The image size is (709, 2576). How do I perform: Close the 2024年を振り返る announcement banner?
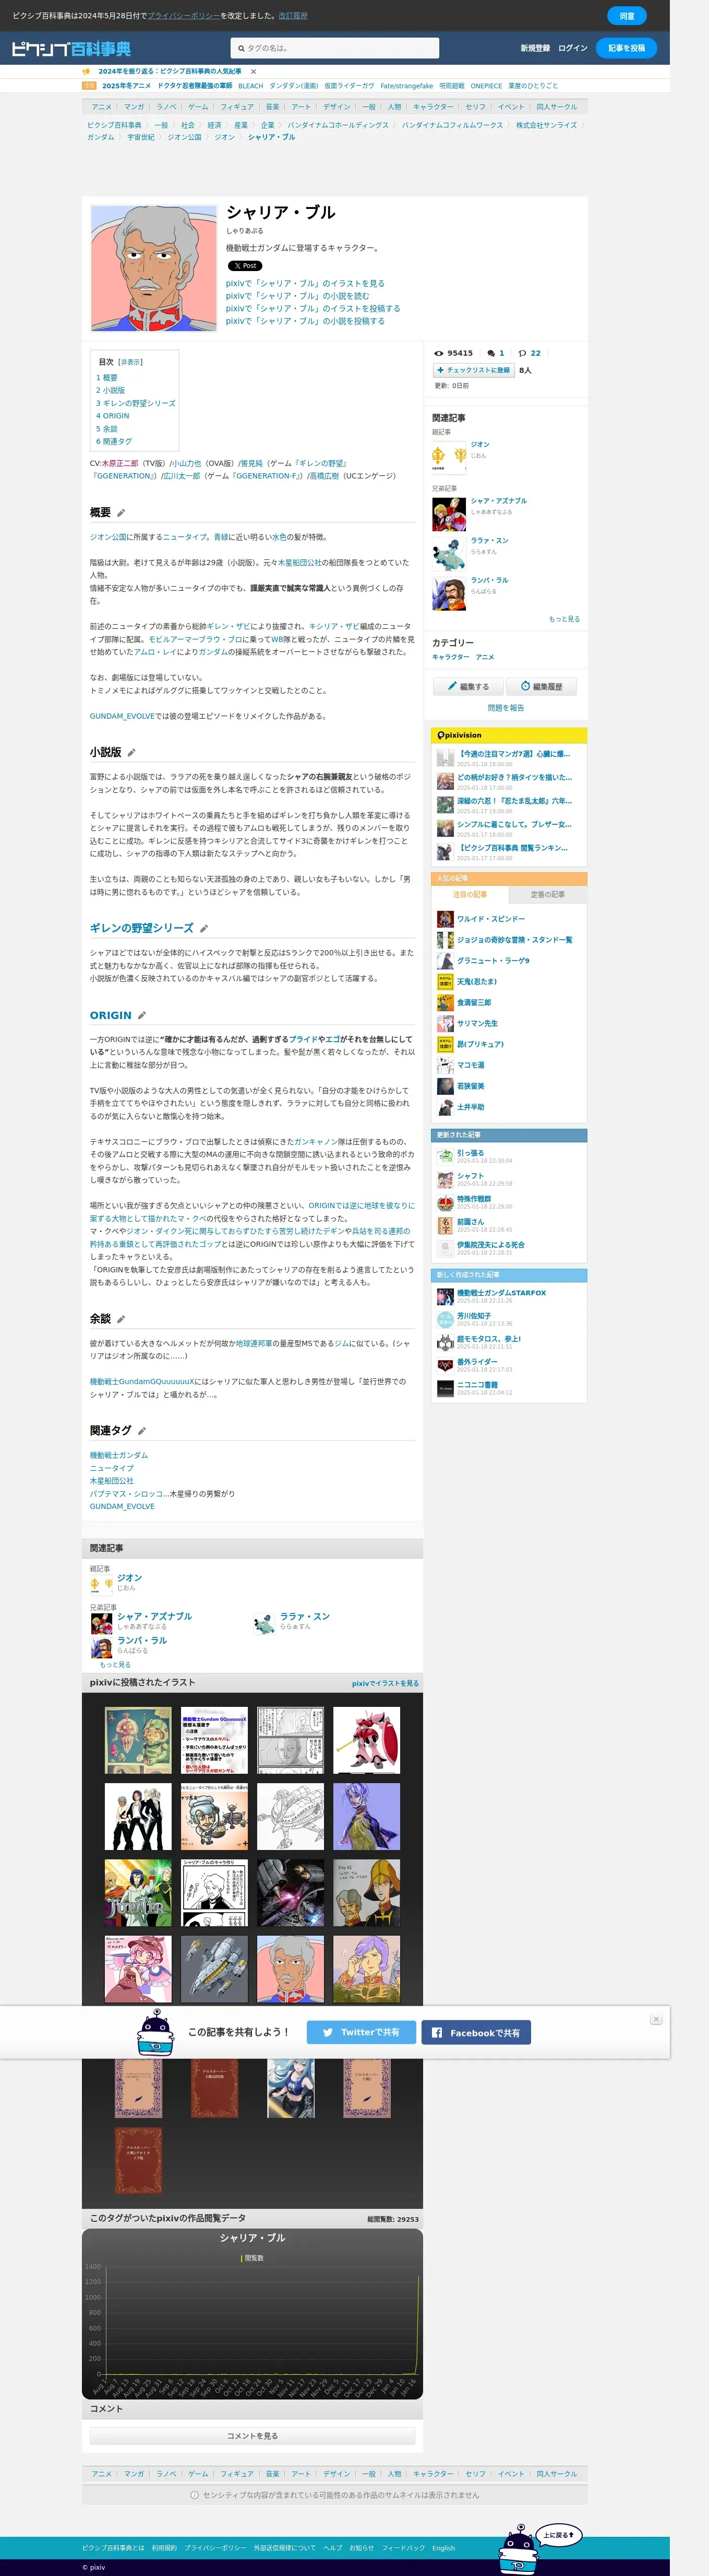pos(253,72)
